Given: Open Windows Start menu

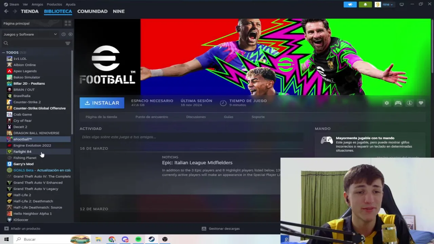Looking at the screenshot, I should (6, 239).
